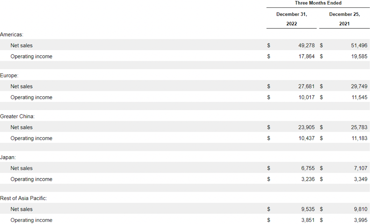This screenshot has height=224, width=370.
Task: Select Europe net sales value 27,681
Action: pyautogui.click(x=306, y=87)
